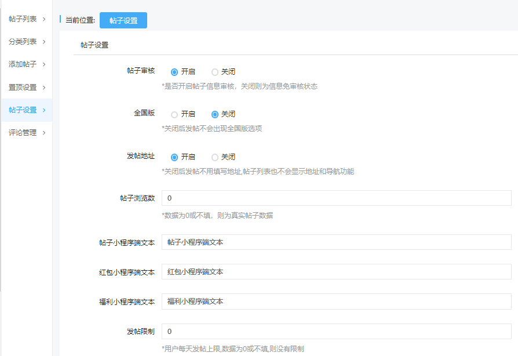Image resolution: width=518 pixels, height=356 pixels.
Task: Click hint text 是否开启帖子信息审核
Action: 239,86
